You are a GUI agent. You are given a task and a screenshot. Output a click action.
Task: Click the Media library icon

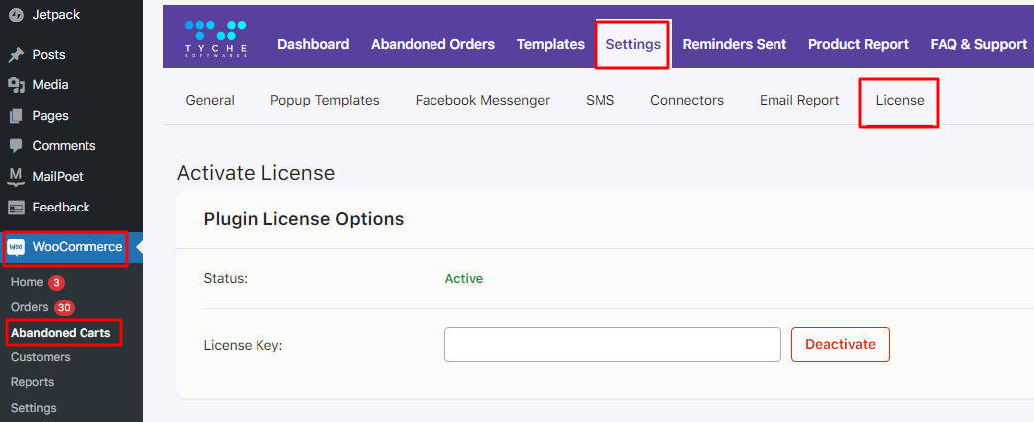pyautogui.click(x=16, y=85)
